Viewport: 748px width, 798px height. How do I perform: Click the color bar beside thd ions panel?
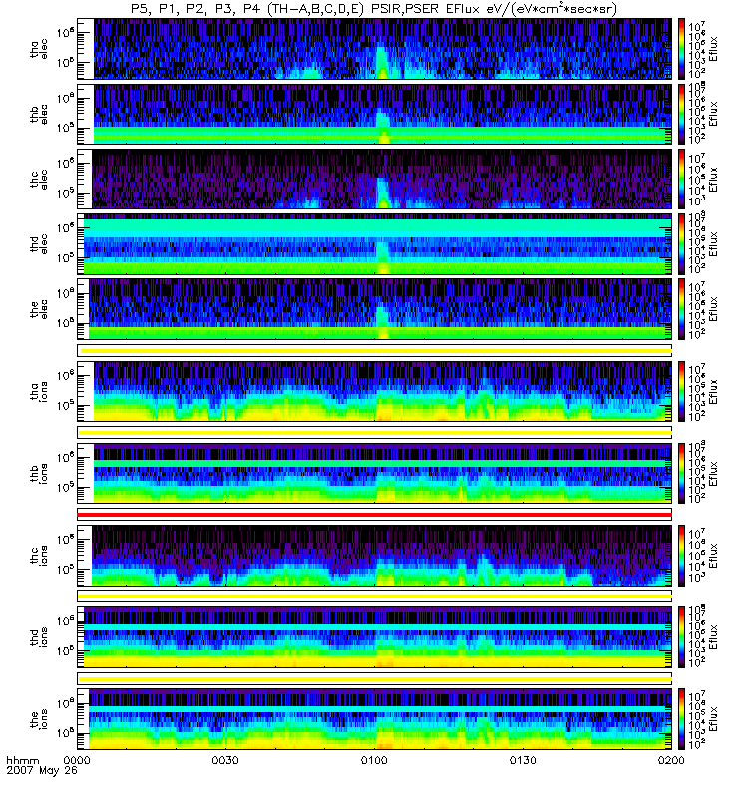pos(681,637)
